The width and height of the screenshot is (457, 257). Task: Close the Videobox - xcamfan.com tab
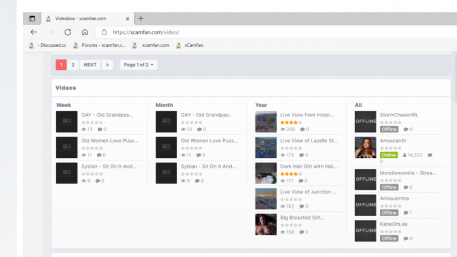click(128, 19)
